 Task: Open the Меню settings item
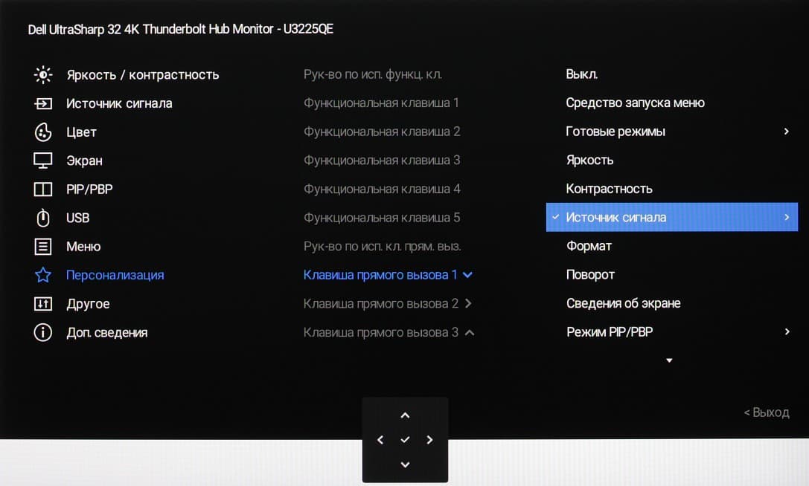click(83, 247)
